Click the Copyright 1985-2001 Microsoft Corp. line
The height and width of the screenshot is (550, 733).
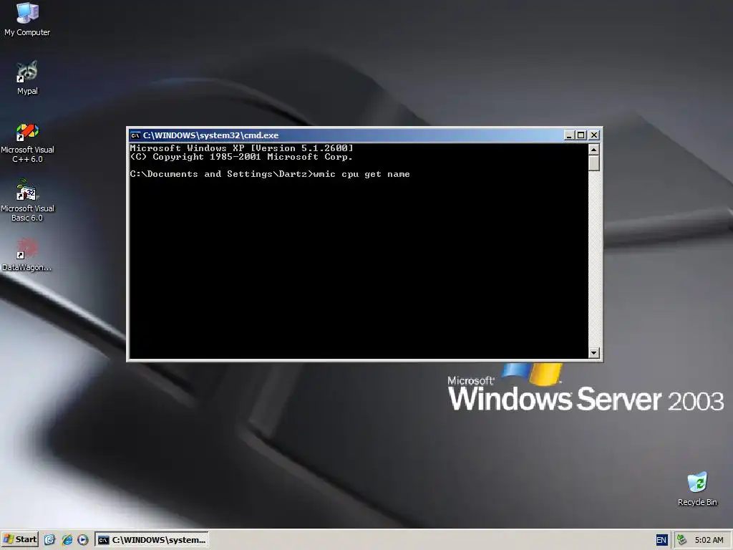(241, 157)
